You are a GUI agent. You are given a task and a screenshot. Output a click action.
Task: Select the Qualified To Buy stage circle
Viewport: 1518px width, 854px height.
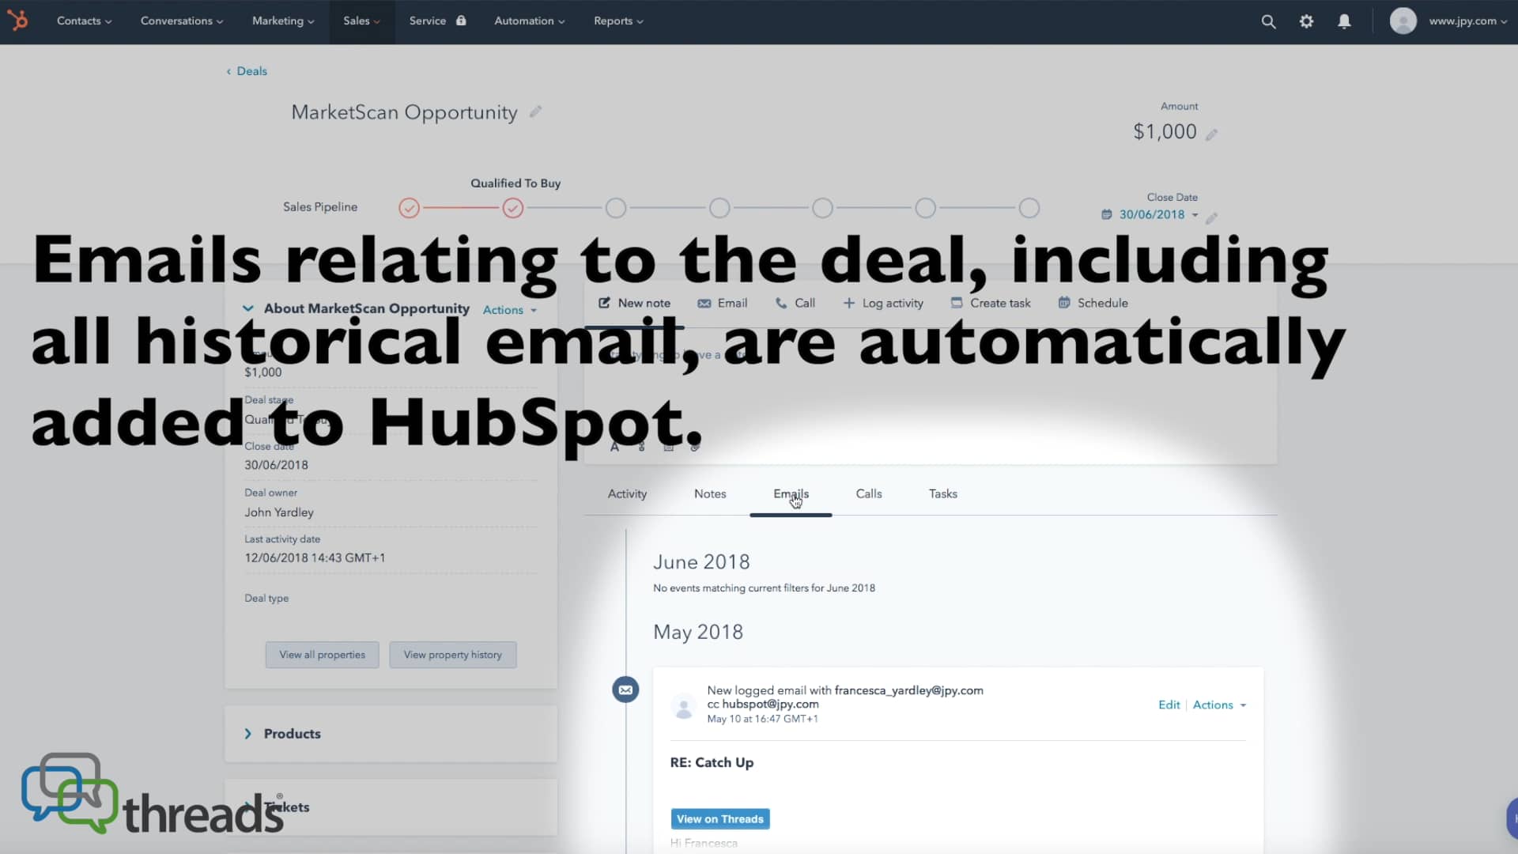512,208
